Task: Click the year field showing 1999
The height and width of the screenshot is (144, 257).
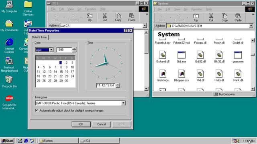Action: pos(64,50)
